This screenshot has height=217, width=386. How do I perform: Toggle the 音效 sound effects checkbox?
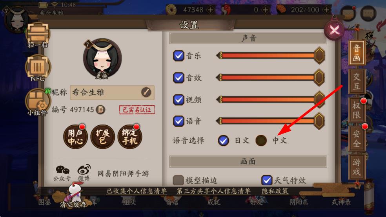(x=178, y=78)
